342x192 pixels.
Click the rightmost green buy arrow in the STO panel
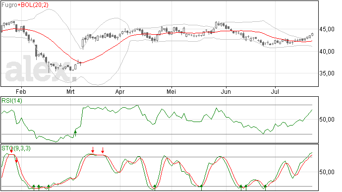point(265,188)
